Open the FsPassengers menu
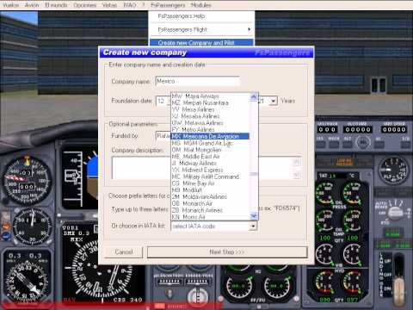This screenshot has width=413, height=310. click(168, 5)
